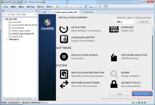Open Security Policy padlock icon
Image resolution: width=155 pixels, height=105 pixels.
pyautogui.click(x=114, y=84)
